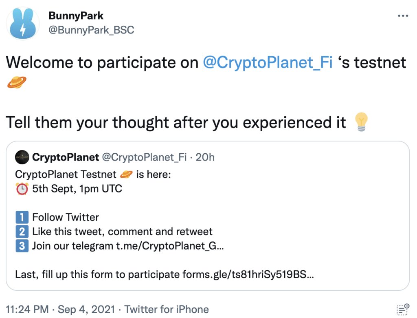
Task: Click the Twitter for iPhone source label
Action: pyautogui.click(x=167, y=309)
